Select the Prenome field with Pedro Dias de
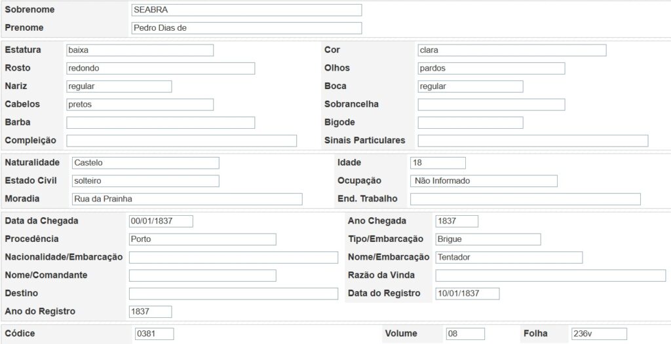The width and height of the screenshot is (671, 344). point(246,28)
